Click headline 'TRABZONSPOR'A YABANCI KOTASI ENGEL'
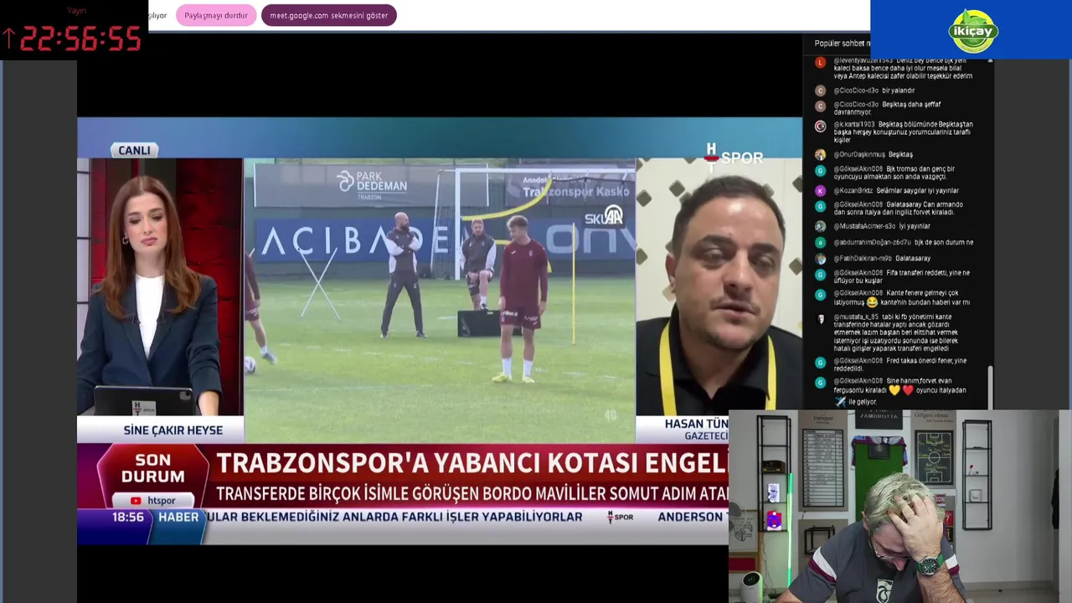This screenshot has height=603, width=1072. pyautogui.click(x=472, y=463)
